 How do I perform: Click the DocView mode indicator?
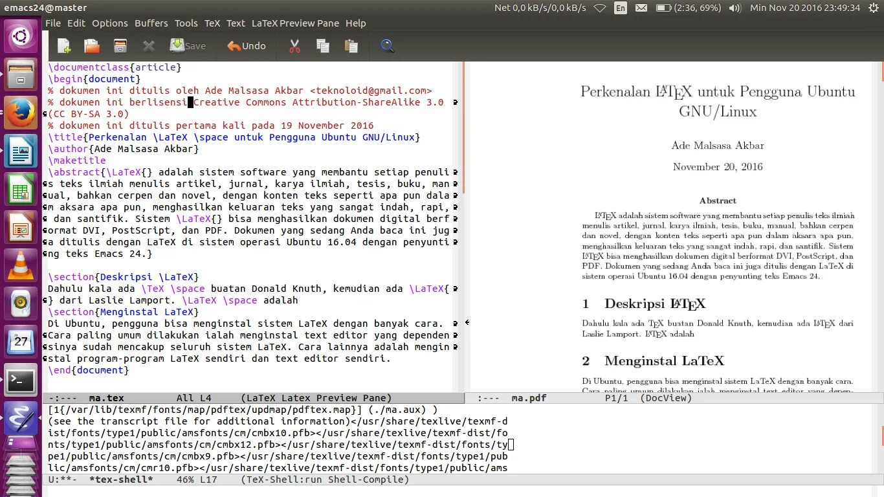pyautogui.click(x=666, y=398)
